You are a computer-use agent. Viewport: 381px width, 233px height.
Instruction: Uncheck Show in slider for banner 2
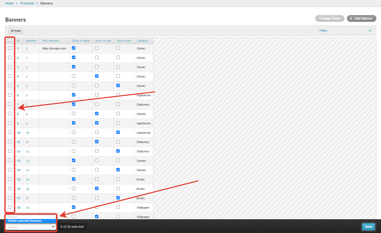pos(74,57)
